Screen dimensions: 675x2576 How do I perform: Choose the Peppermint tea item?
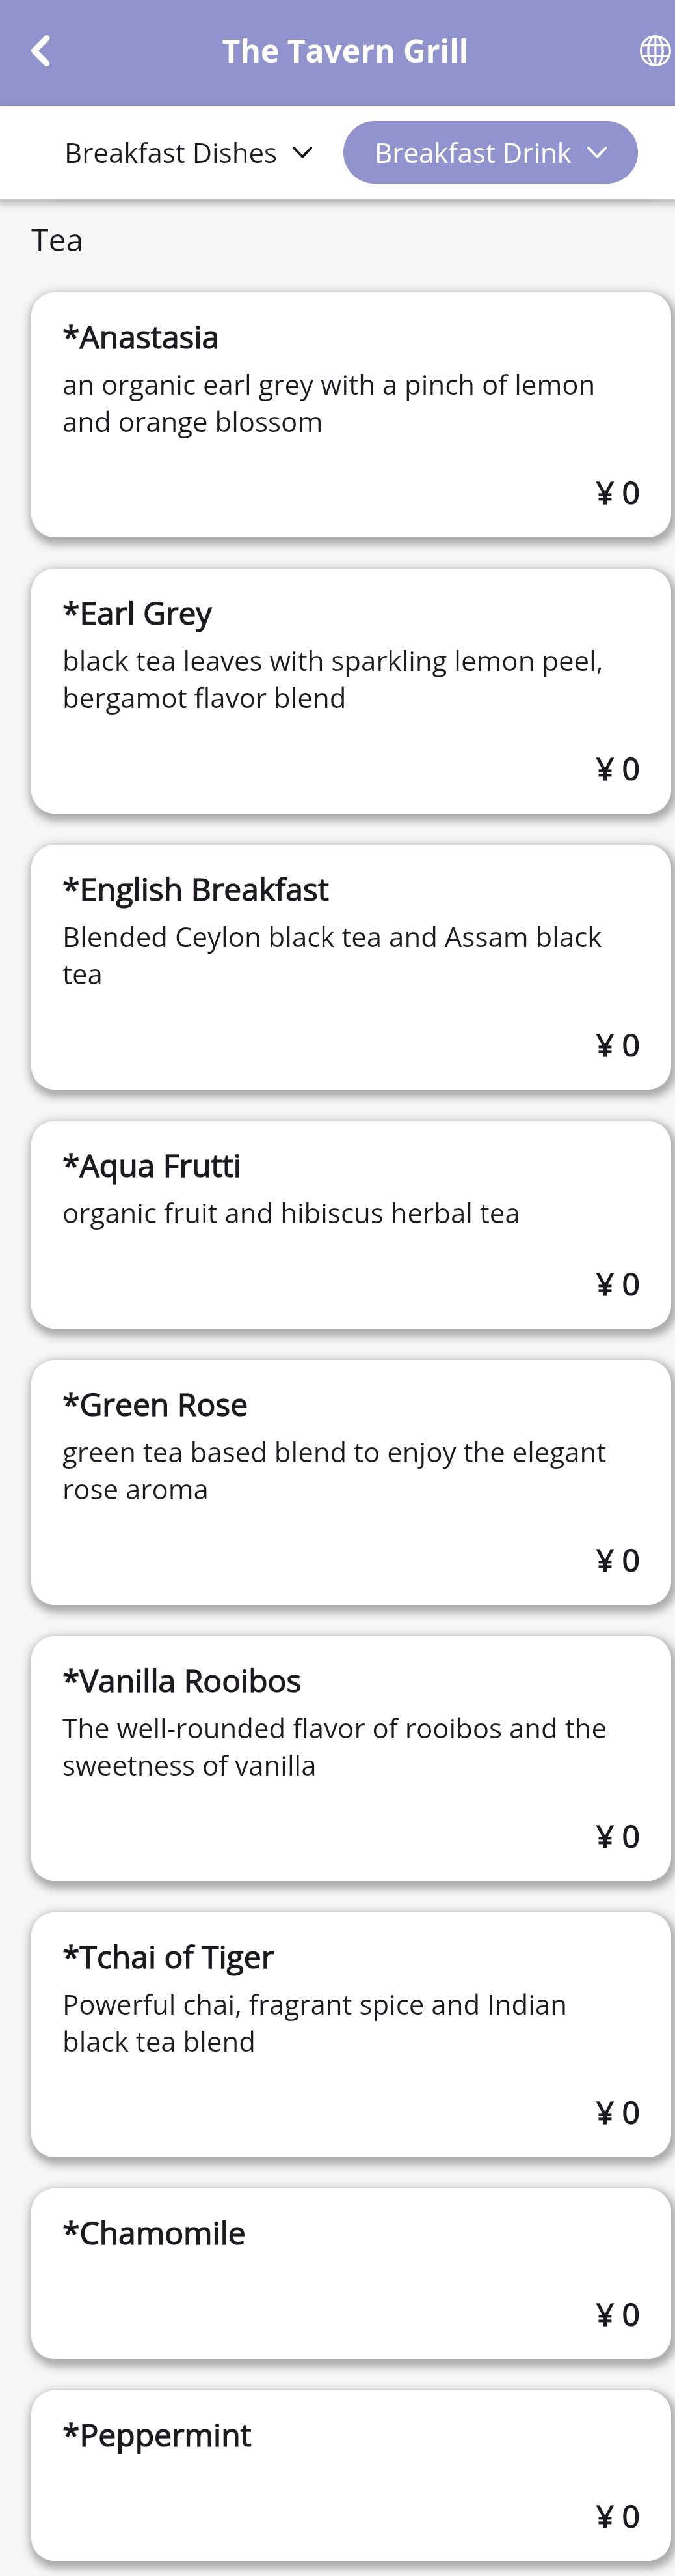pyautogui.click(x=349, y=2474)
